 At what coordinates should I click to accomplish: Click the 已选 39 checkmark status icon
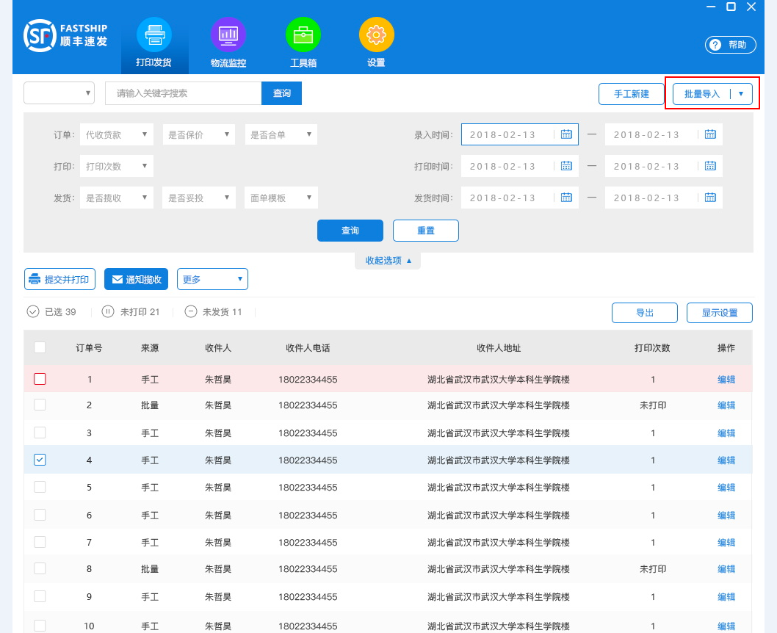(x=33, y=311)
